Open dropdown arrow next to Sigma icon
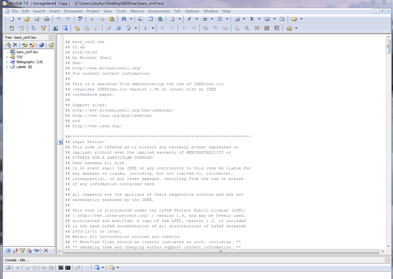 coord(259,19)
